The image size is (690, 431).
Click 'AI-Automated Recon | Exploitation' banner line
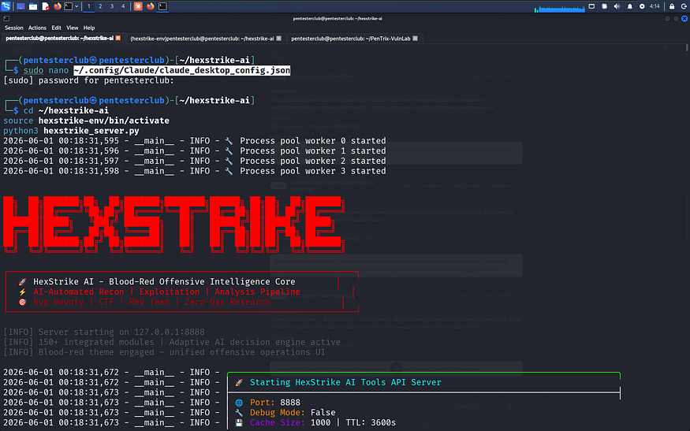166,292
